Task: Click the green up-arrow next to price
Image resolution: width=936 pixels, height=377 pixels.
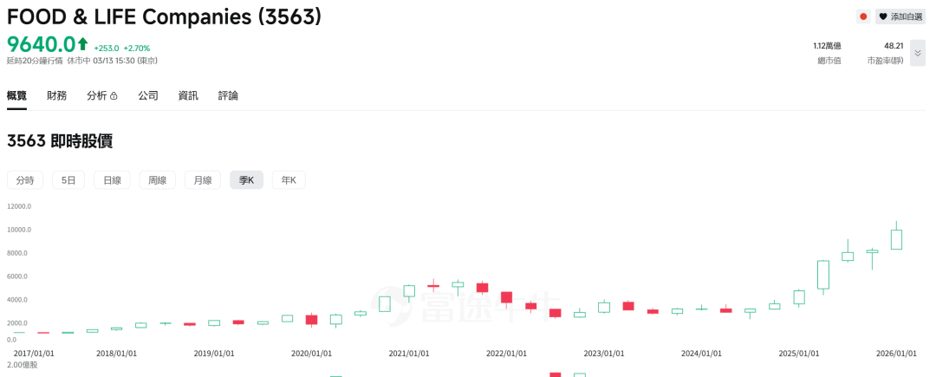Action: (82, 43)
